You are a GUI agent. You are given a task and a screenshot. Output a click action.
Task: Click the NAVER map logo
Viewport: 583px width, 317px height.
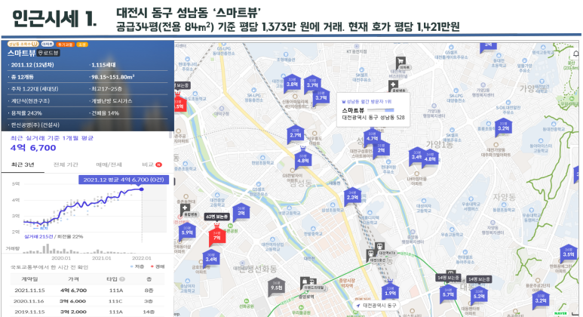pyautogui.click(x=560, y=313)
